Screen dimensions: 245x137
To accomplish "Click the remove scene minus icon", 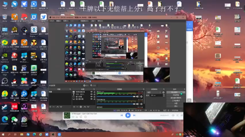I will 54,107.
